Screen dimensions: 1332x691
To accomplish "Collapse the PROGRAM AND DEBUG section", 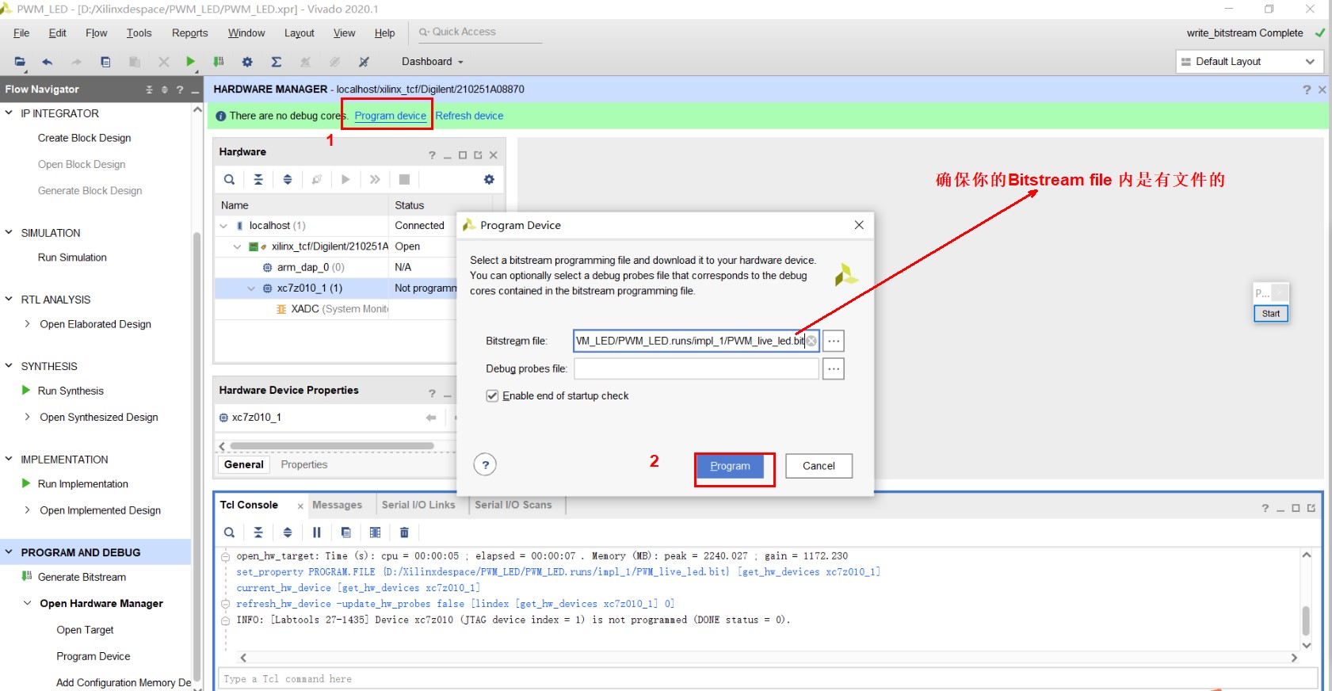I will pyautogui.click(x=10, y=552).
